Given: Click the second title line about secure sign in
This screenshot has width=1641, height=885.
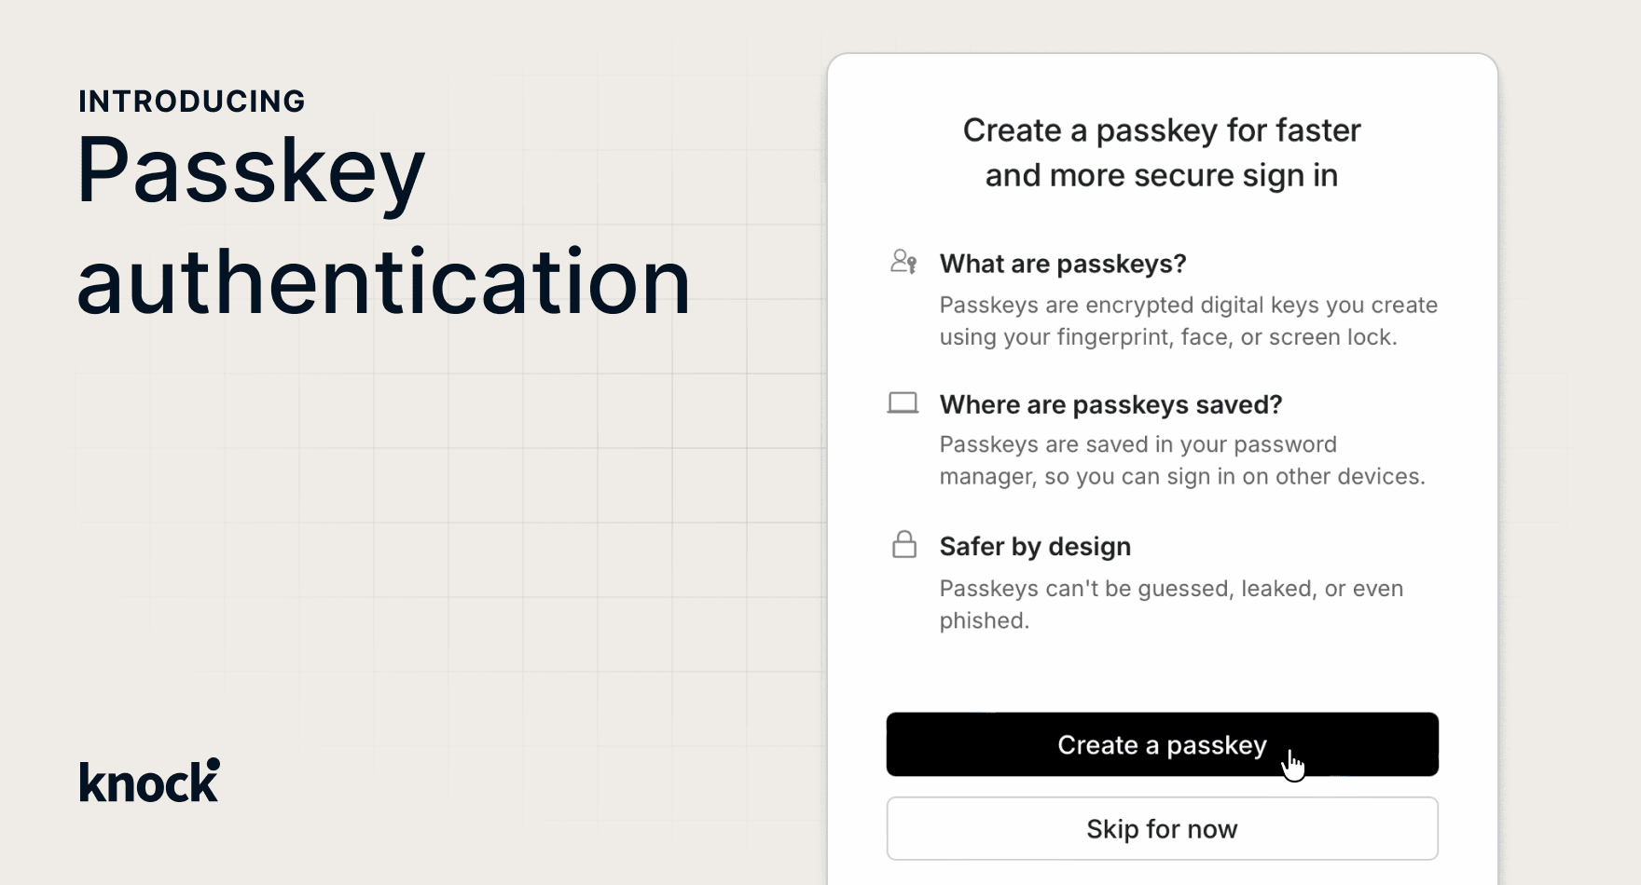Looking at the screenshot, I should click(1162, 175).
